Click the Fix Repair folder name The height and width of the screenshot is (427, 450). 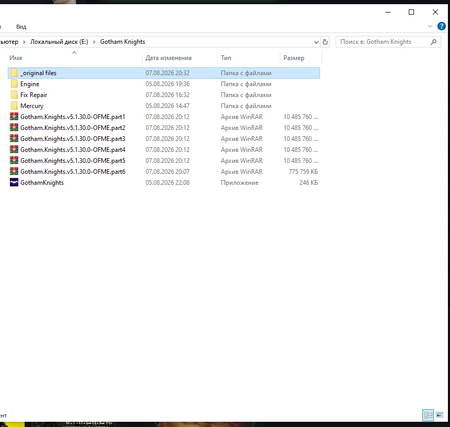(33, 95)
